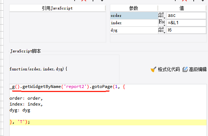
Task: Click the 高级编辑 text label
Action: pyautogui.click(x=198, y=69)
